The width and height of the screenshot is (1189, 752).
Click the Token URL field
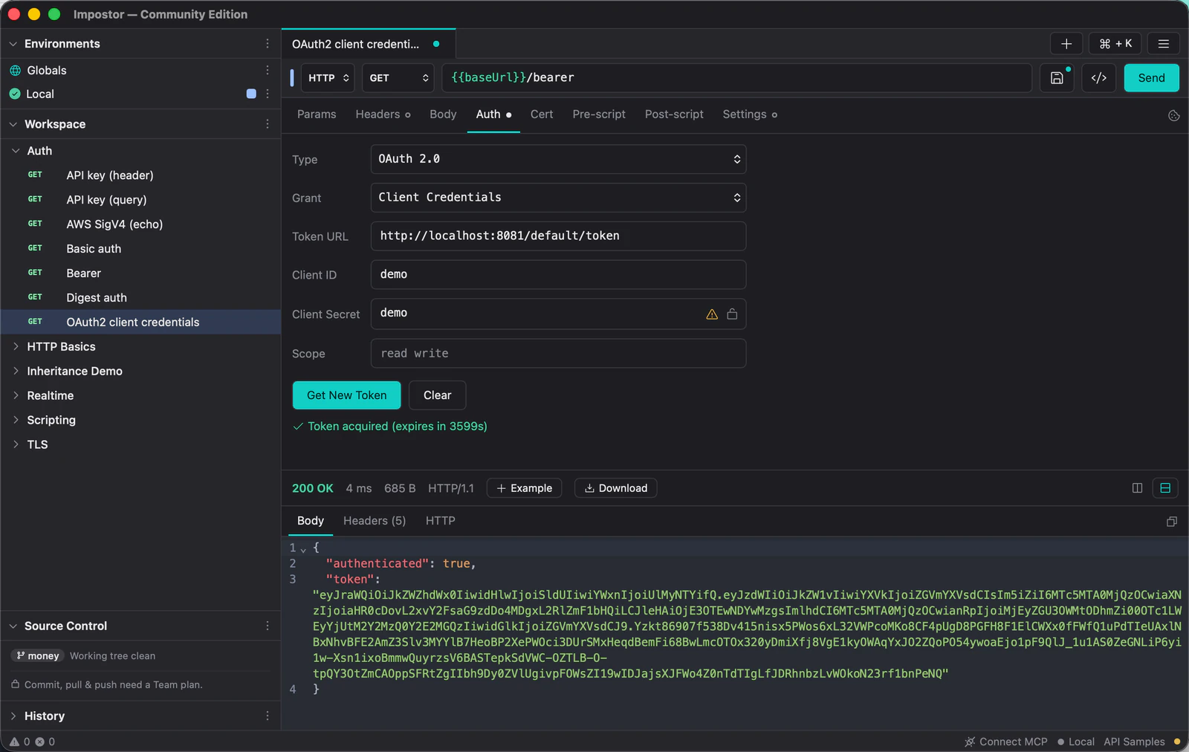point(558,236)
